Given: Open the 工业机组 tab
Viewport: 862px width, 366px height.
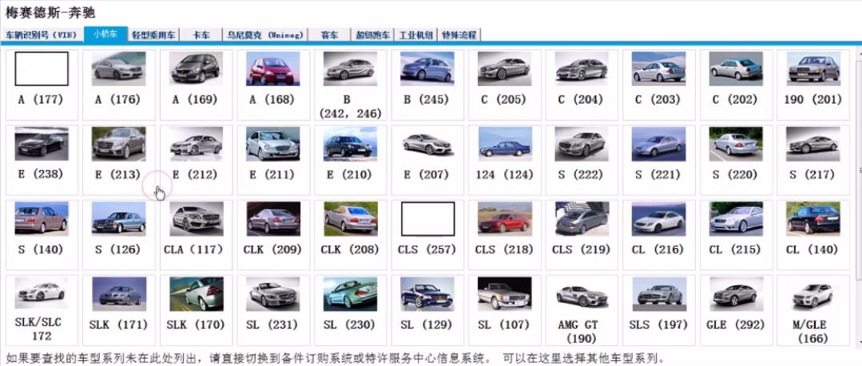Looking at the screenshot, I should (416, 35).
